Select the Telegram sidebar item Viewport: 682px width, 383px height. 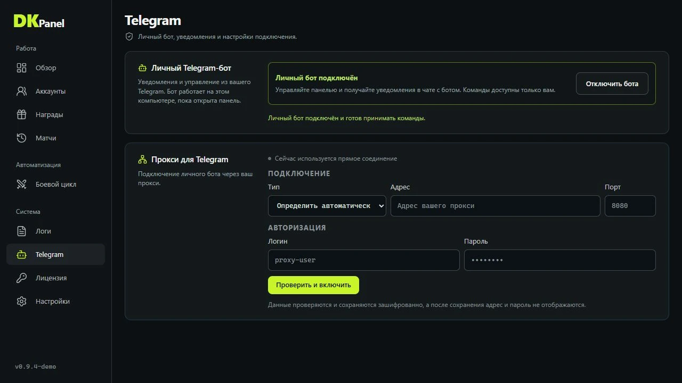(55, 254)
